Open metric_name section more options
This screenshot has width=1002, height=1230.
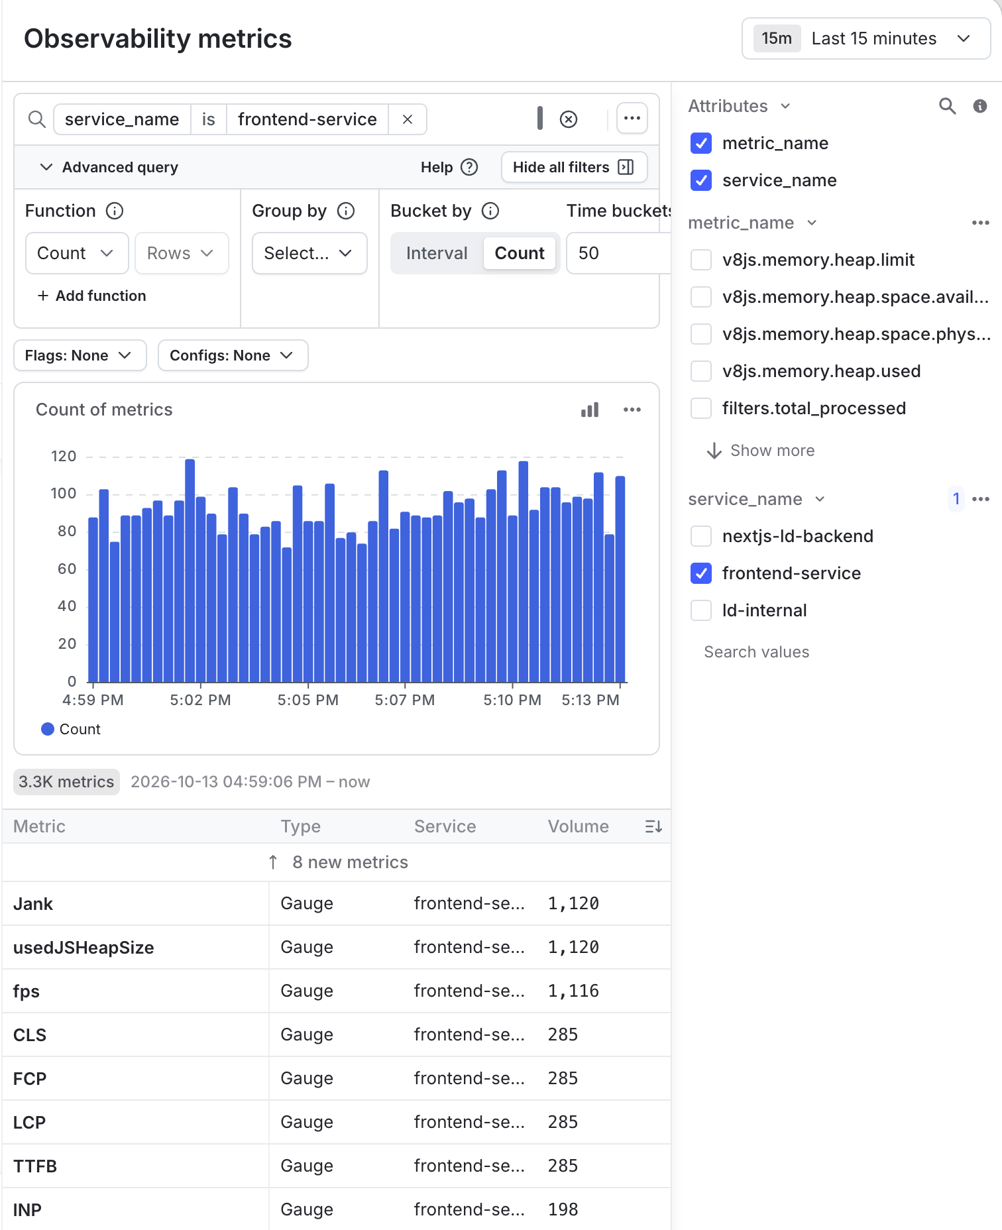981,223
